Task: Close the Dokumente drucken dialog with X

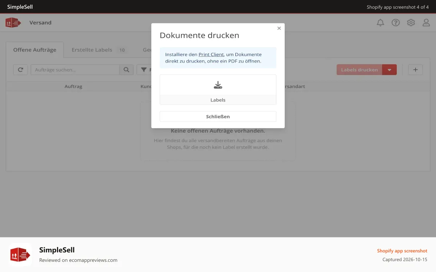Action: tap(279, 28)
